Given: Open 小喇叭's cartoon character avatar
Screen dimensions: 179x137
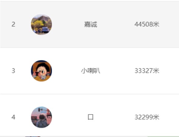Looking at the screenshot, I should tap(41, 71).
